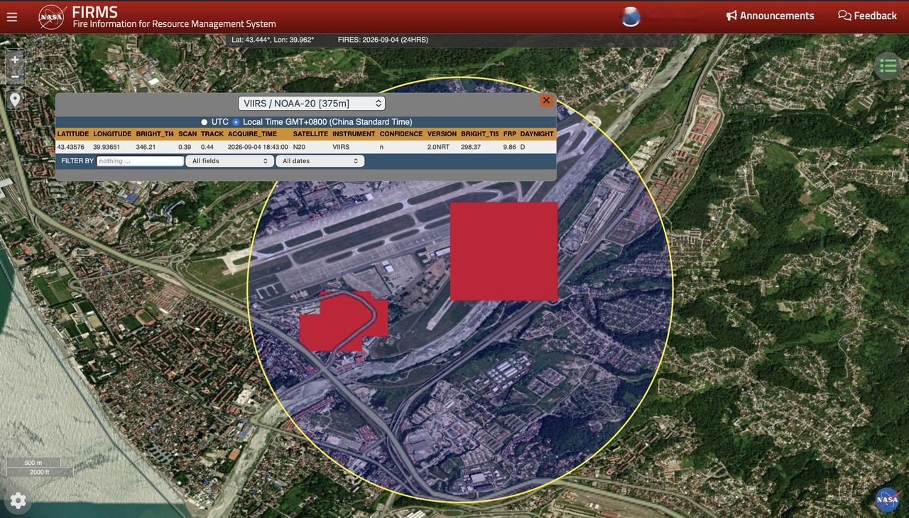Open the map layers list panel
The image size is (909, 518).
pyautogui.click(x=888, y=66)
